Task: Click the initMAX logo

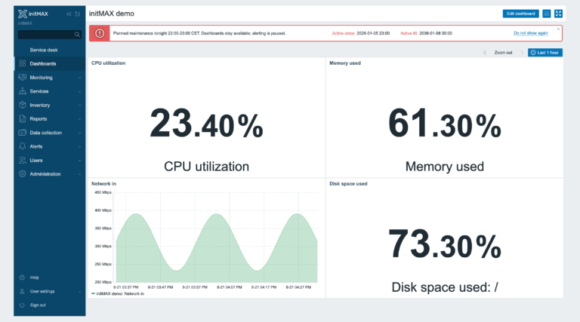Action: 33,14
